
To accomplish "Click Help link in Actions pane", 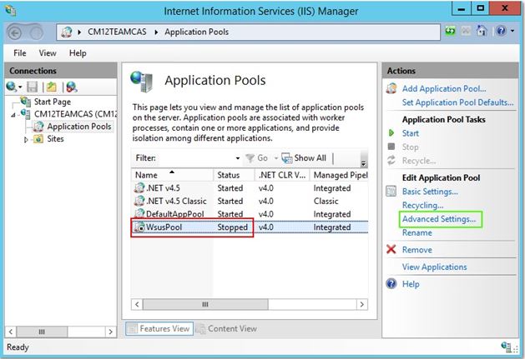I will (411, 284).
